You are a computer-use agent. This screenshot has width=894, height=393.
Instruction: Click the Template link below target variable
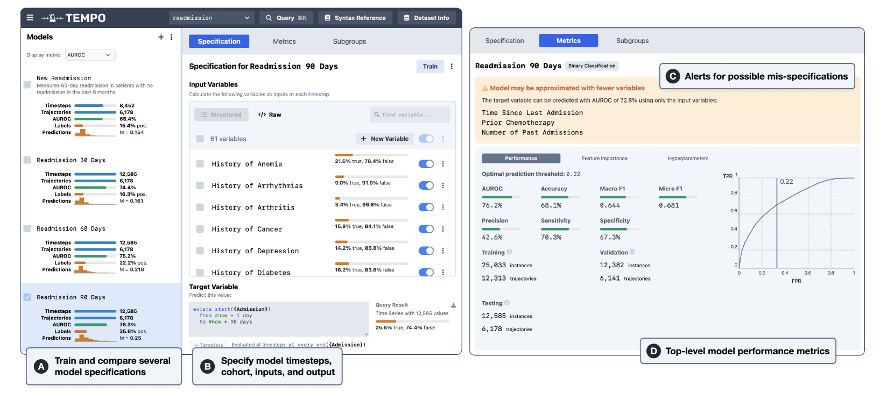pos(208,345)
